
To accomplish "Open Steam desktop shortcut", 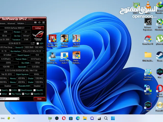I will point(160,57).
